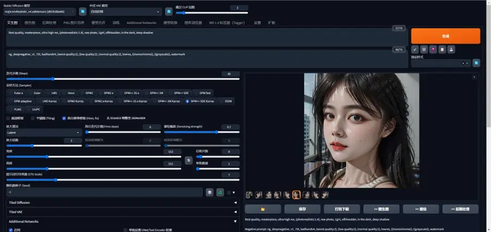Click the pink extra networks icon

click(x=433, y=49)
